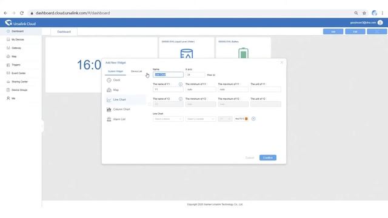Screen dimensions: 388x218
Task: Choose the Alarm List widget icon
Action: click(x=109, y=119)
